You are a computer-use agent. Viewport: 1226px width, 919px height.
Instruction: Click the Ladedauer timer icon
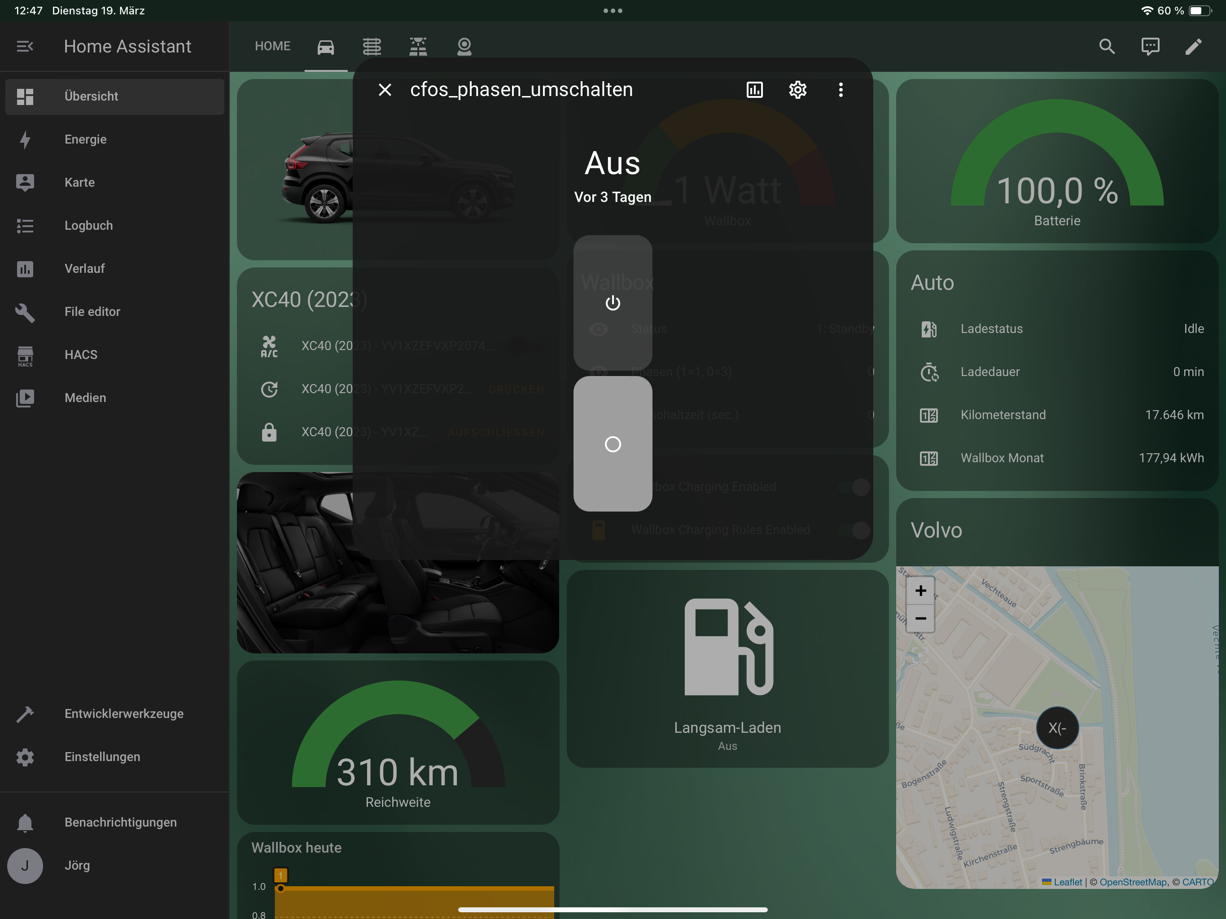coord(929,372)
